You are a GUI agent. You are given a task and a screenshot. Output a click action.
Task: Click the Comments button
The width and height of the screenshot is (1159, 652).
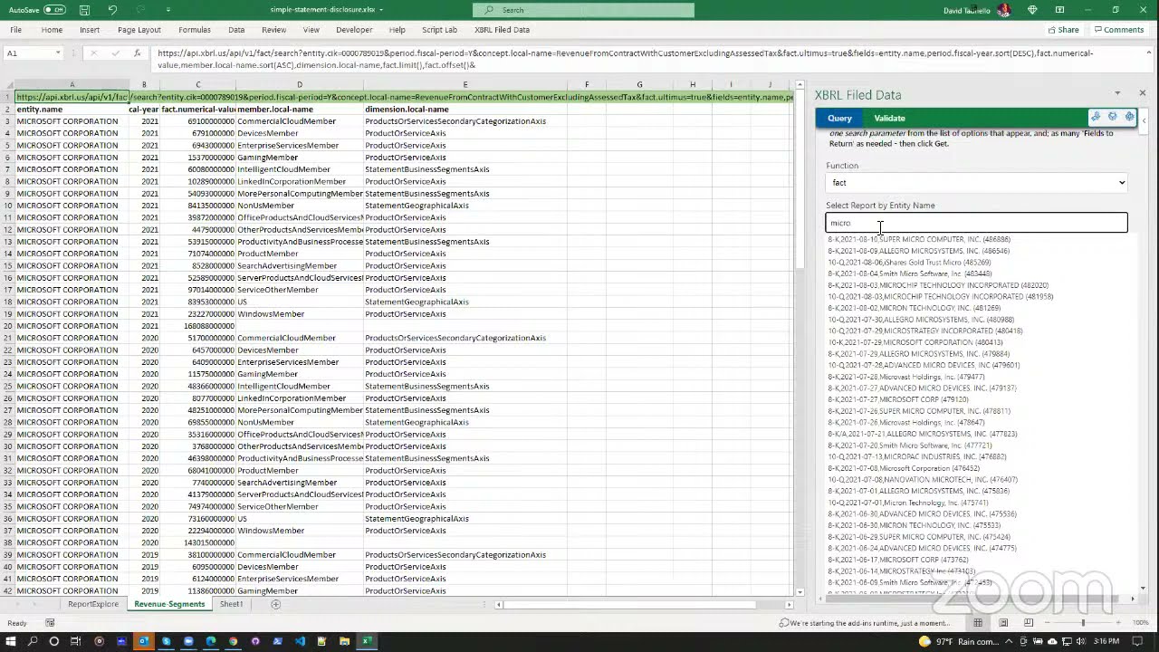click(x=1119, y=30)
